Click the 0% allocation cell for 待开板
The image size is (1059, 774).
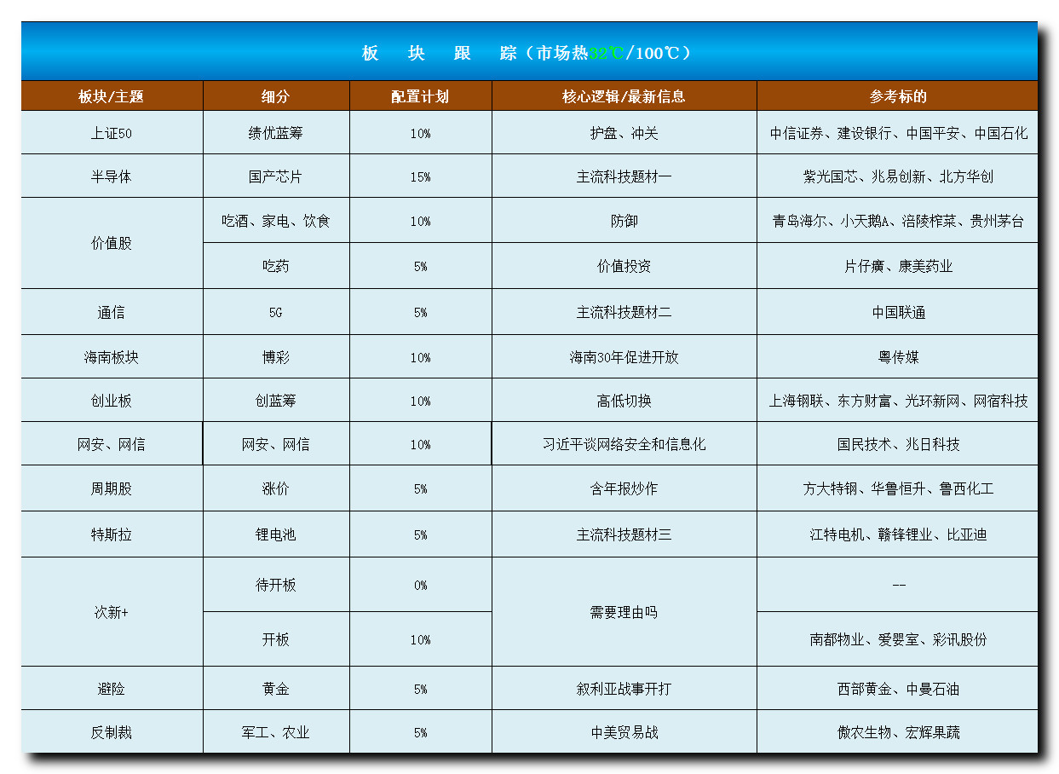coord(420,585)
